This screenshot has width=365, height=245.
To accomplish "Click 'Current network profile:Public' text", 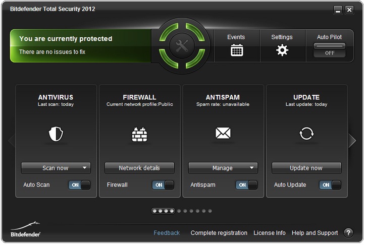I will [140, 104].
